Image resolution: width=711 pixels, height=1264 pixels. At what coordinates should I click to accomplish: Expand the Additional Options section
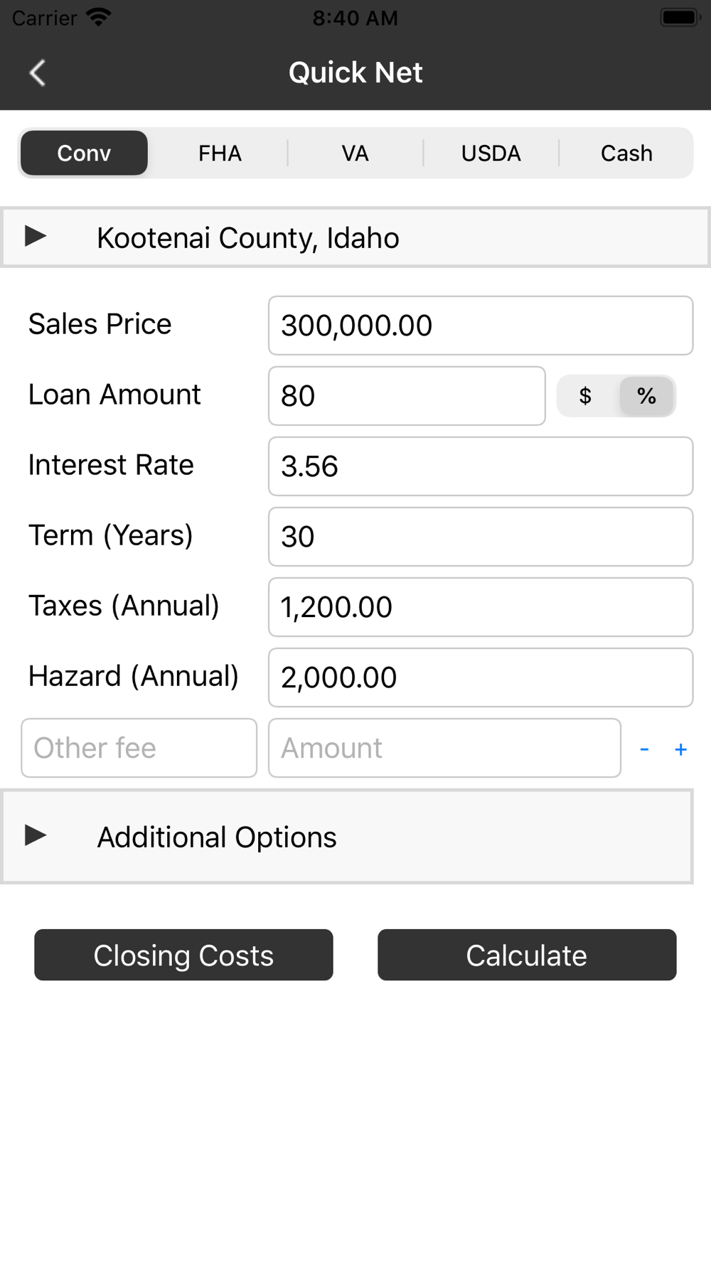point(347,837)
